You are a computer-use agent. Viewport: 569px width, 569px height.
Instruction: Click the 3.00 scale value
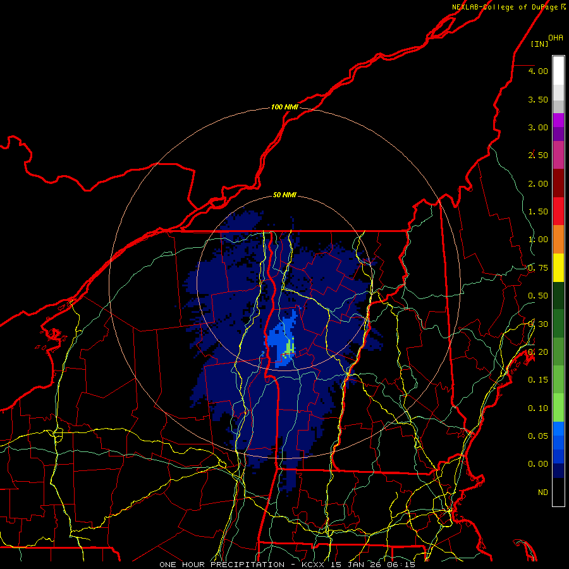point(538,127)
